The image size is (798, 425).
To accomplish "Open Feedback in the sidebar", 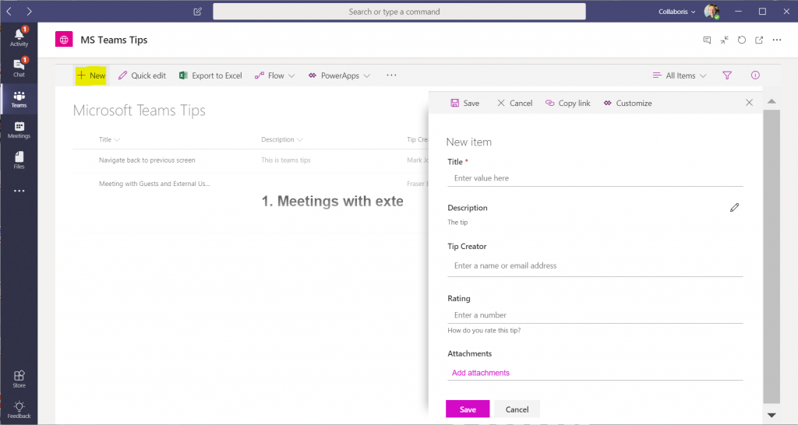I will [19, 409].
